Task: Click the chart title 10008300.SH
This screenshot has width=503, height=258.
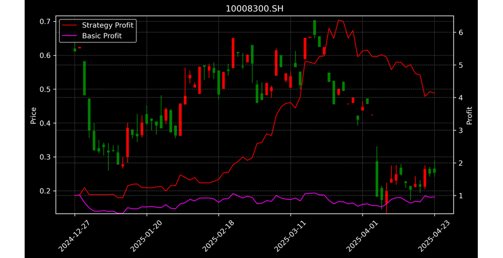Action: click(254, 9)
